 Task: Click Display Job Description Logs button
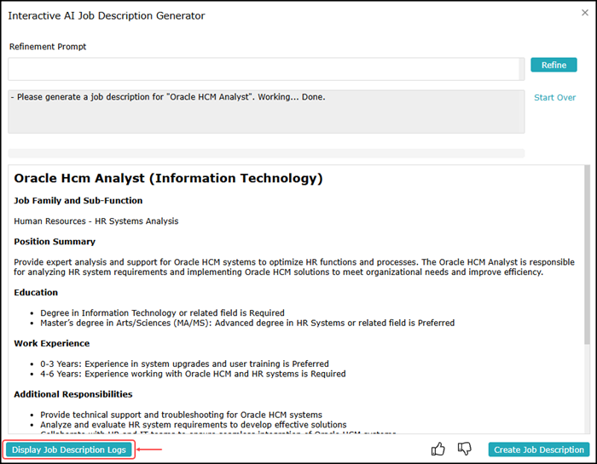coord(69,450)
